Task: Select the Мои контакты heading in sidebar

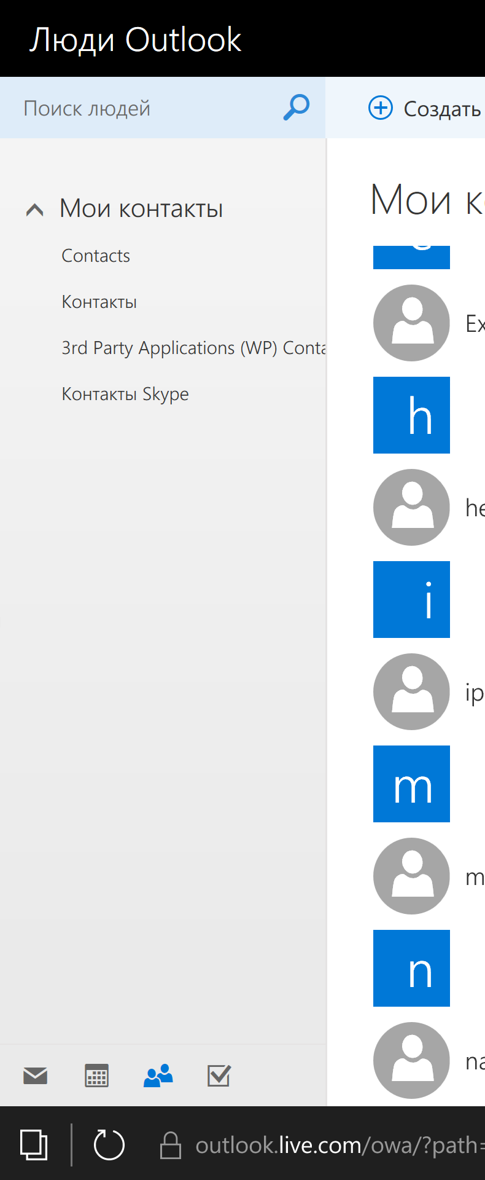Action: pos(141,208)
